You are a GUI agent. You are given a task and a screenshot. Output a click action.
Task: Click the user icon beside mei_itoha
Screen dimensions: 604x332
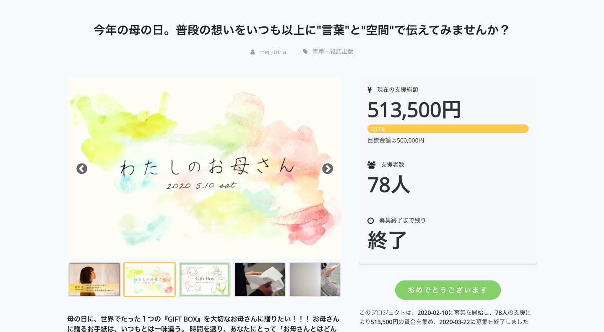pos(253,52)
